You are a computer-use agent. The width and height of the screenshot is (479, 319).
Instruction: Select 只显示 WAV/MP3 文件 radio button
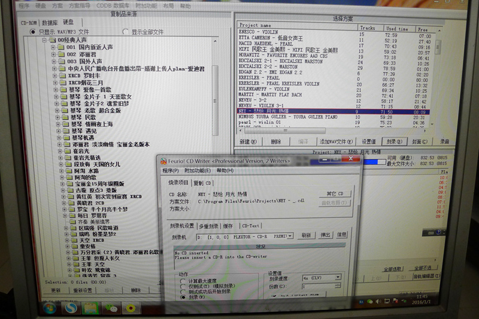(x=32, y=32)
